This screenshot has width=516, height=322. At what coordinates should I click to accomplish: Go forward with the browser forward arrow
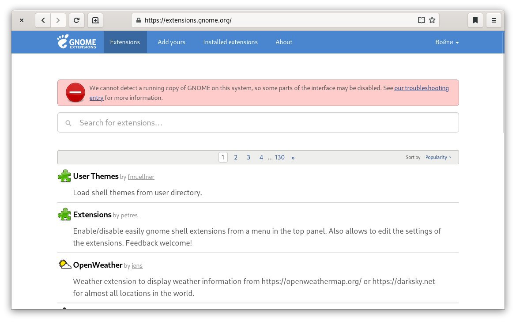pos(58,20)
